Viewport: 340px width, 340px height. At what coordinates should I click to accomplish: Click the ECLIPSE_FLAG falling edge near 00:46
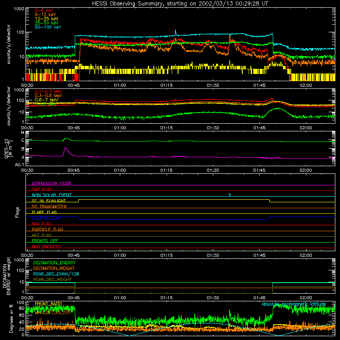tap(78, 218)
